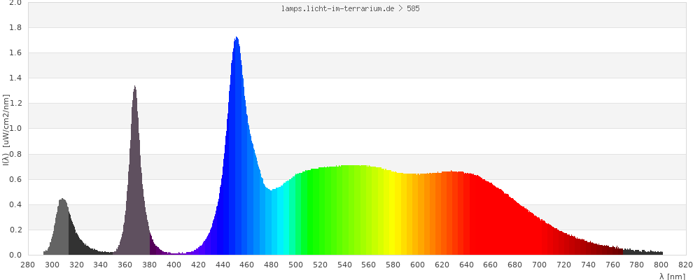The image size is (700, 280).
Task: Click the top of the blue 450 nm peak
Action: [237, 39]
